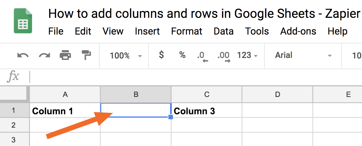Rename the spreadsheet title

coord(204,13)
